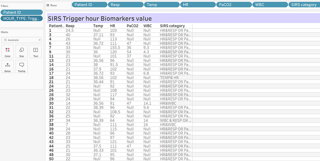320x161 pixels.
Task: Click the HR pill on Rows
Action: (x=198, y=5)
